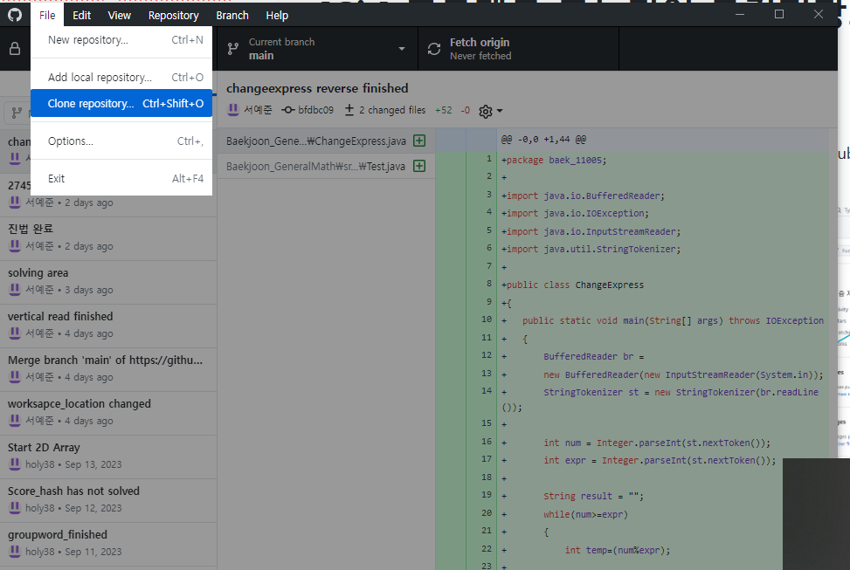Open the Branch menu
Image resolution: width=850 pixels, height=570 pixels.
(232, 15)
